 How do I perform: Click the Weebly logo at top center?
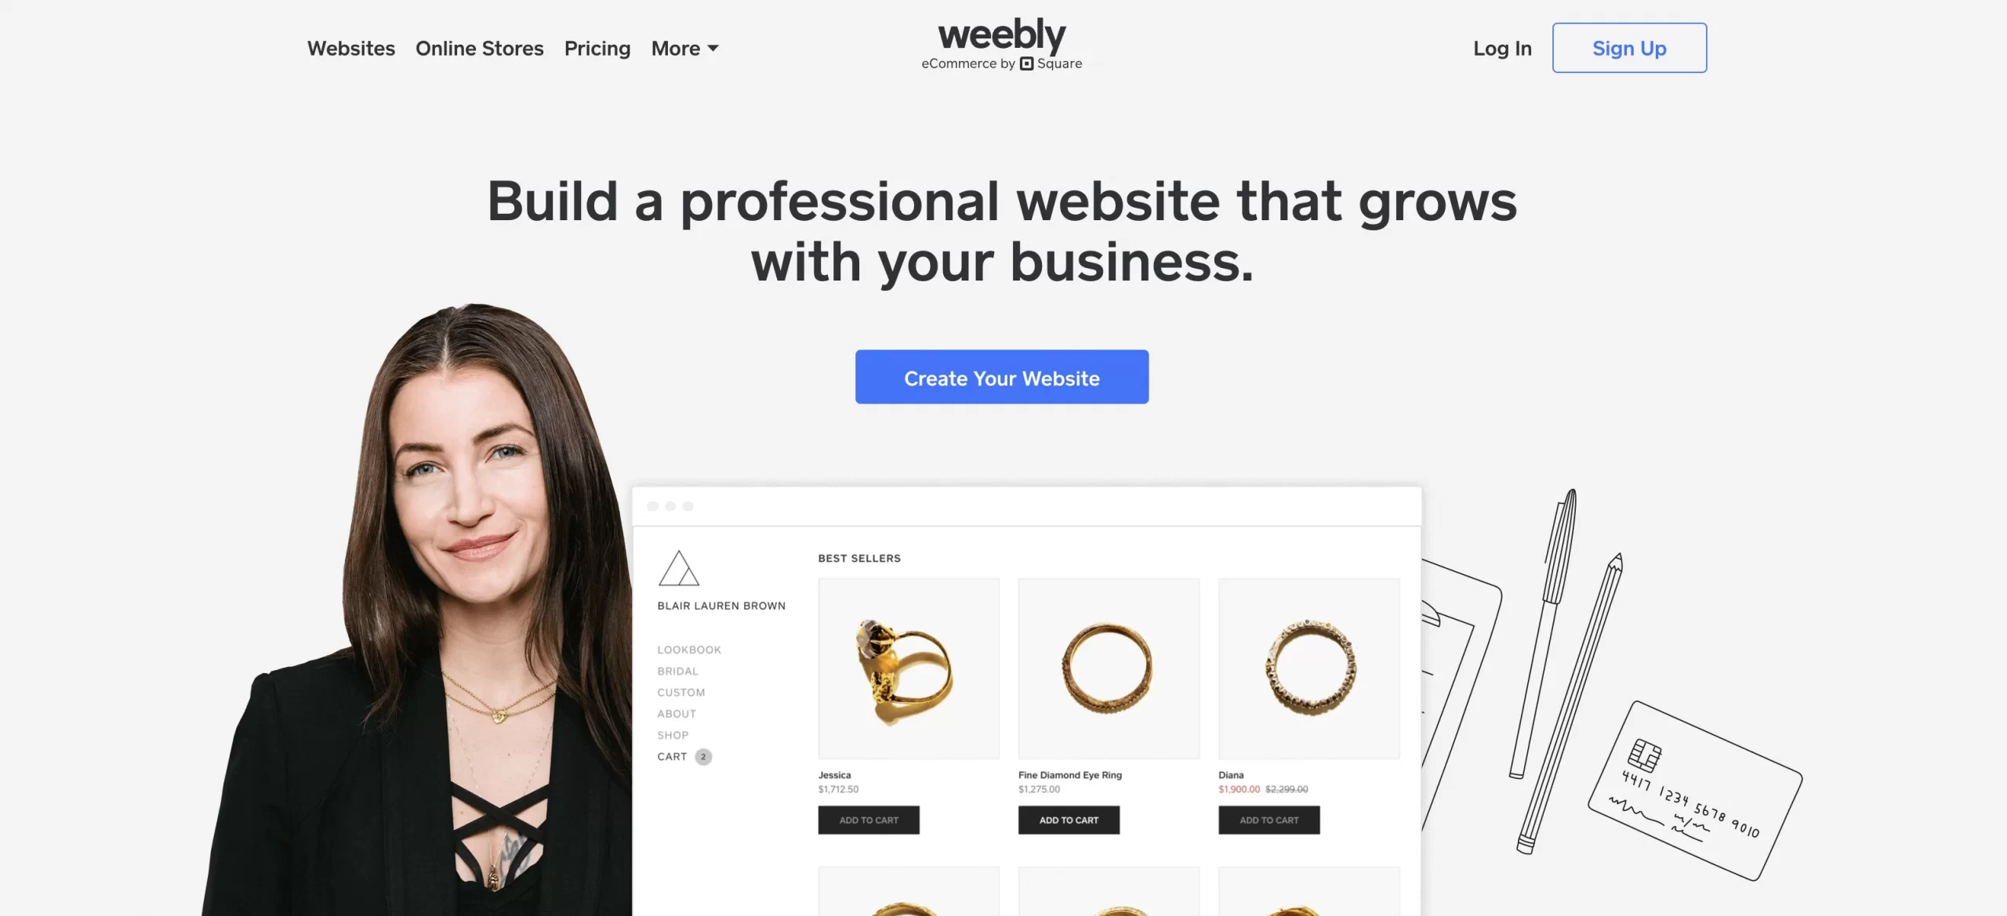click(1002, 47)
